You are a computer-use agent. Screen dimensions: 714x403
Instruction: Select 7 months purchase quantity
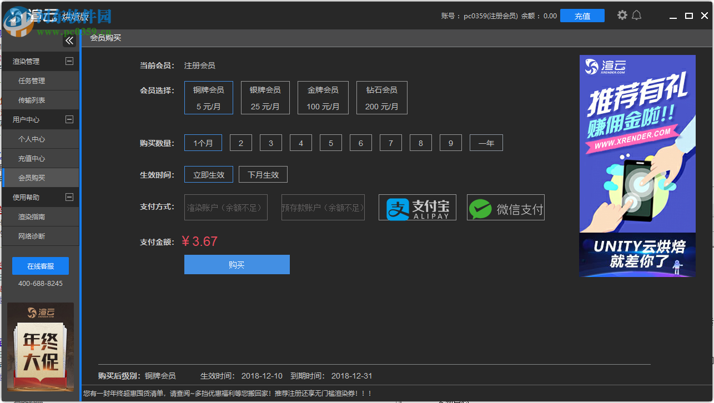tap(391, 143)
